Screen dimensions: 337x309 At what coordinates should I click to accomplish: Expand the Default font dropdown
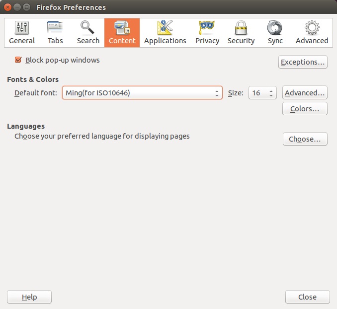coord(142,93)
